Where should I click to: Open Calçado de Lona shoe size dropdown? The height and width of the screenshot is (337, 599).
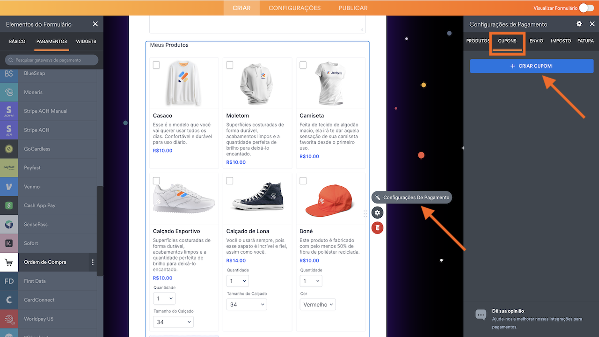pyautogui.click(x=247, y=304)
